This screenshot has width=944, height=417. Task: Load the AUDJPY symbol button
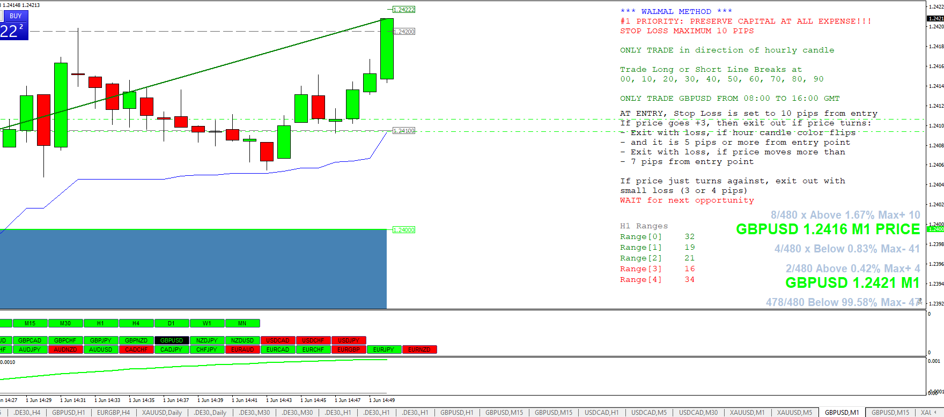point(30,349)
